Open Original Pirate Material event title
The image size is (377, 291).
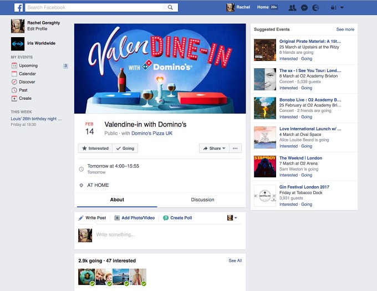[x=310, y=42]
